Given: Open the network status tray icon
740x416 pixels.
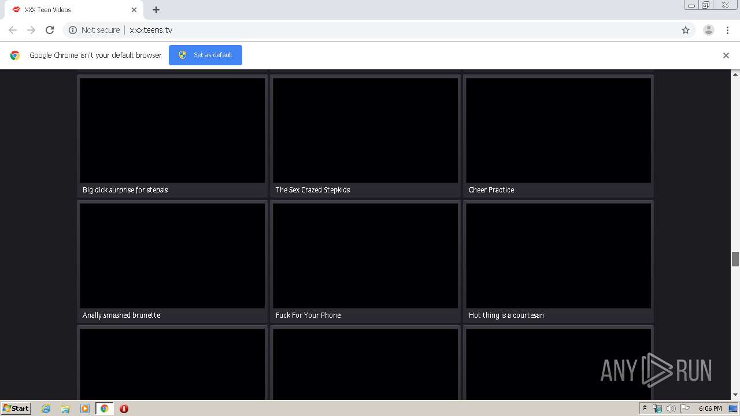Looking at the screenshot, I should (657, 408).
